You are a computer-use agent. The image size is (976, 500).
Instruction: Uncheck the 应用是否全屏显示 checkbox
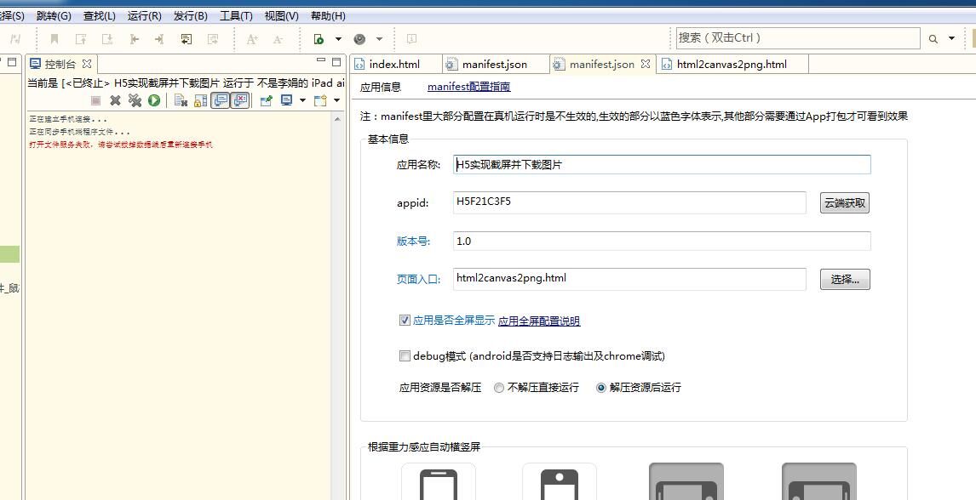pos(405,321)
